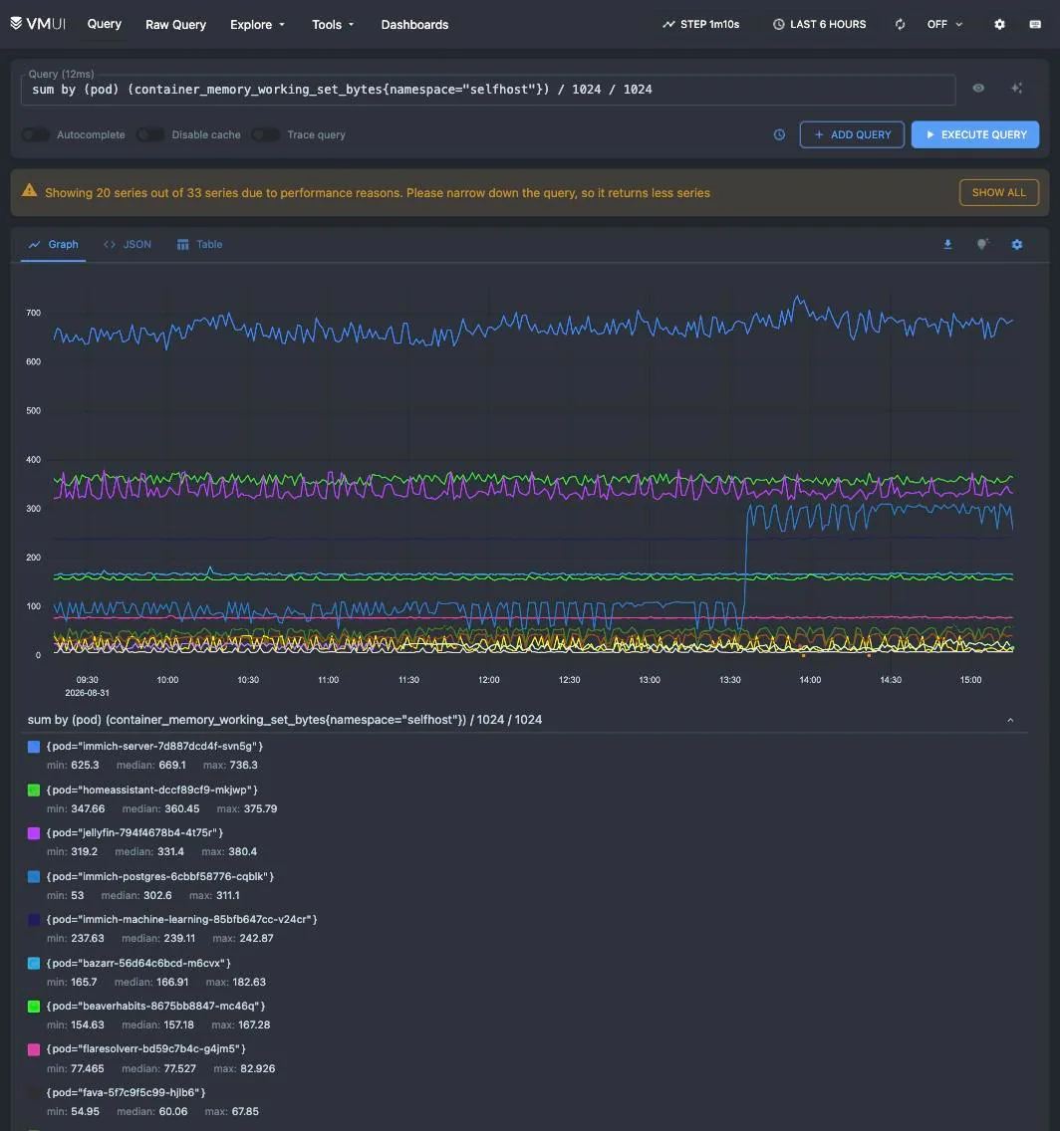
Task: Click the 13:30 label on the time axis
Action: [729, 680]
